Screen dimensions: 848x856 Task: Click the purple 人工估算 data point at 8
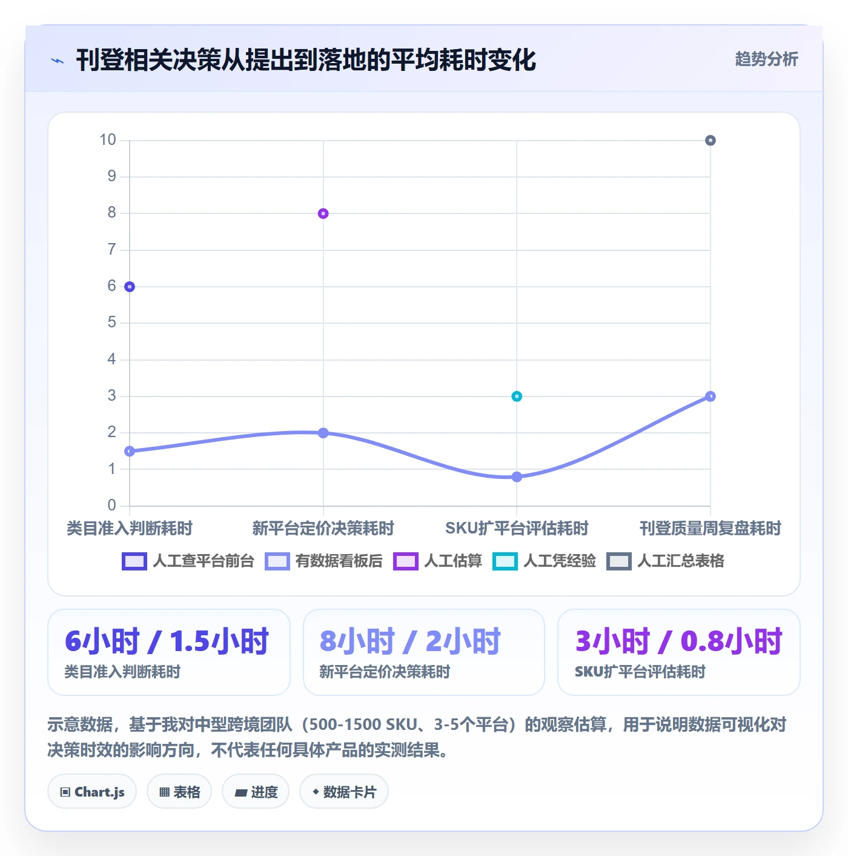(x=323, y=213)
